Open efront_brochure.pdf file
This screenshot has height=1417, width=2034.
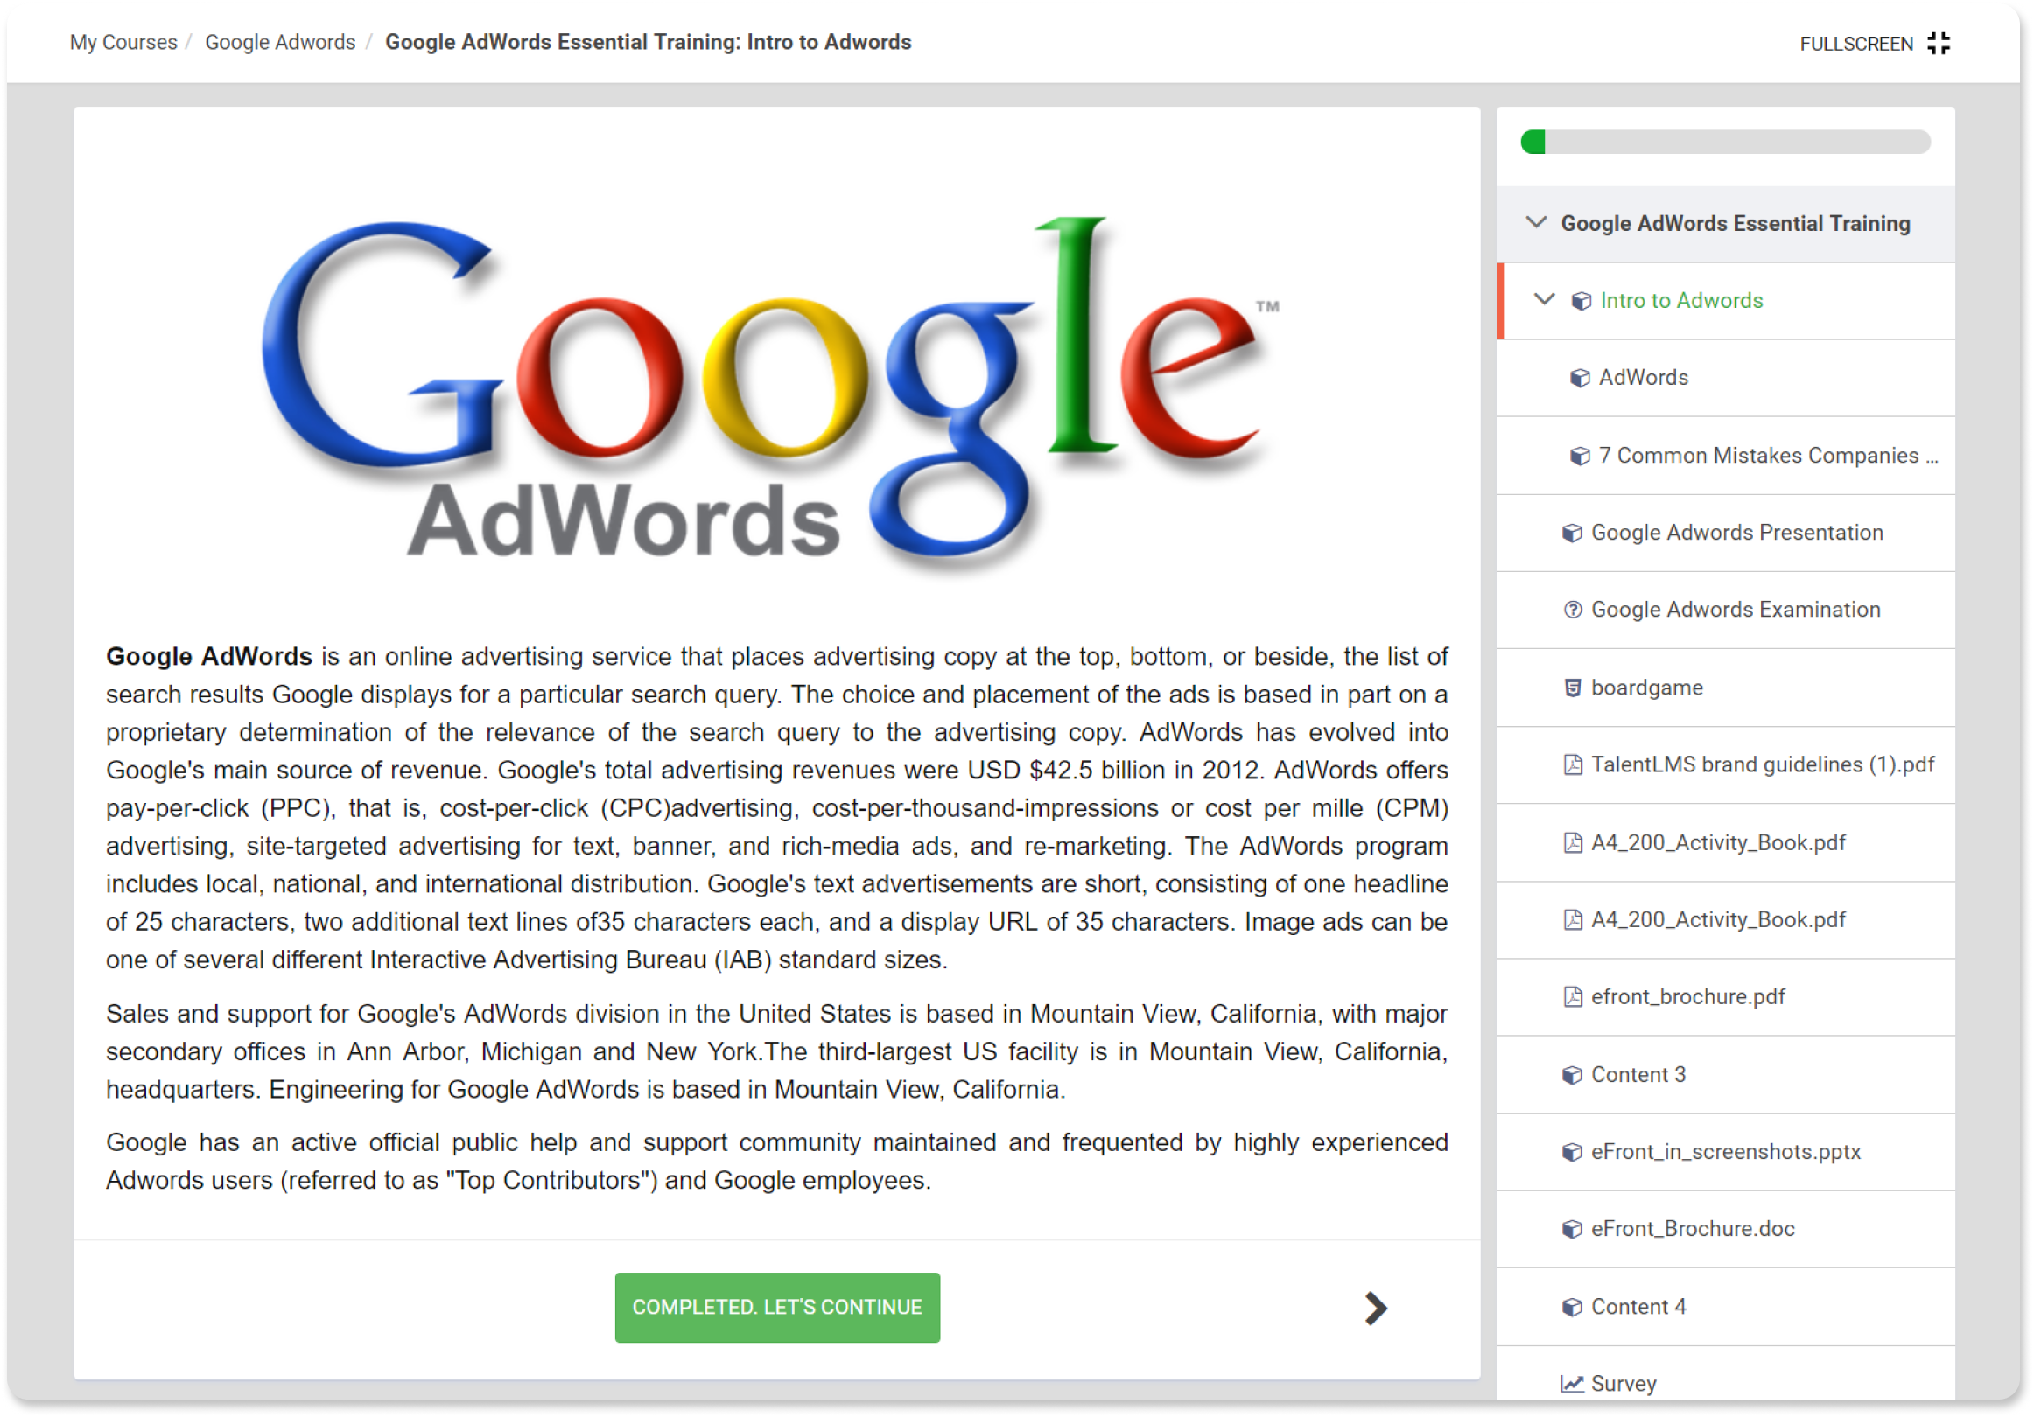(x=1725, y=997)
